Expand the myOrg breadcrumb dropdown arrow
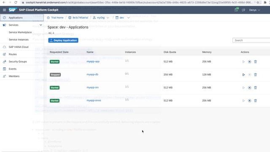This screenshot has height=152, width=270. (x=108, y=18)
